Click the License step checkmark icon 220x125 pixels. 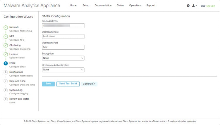tap(6, 54)
